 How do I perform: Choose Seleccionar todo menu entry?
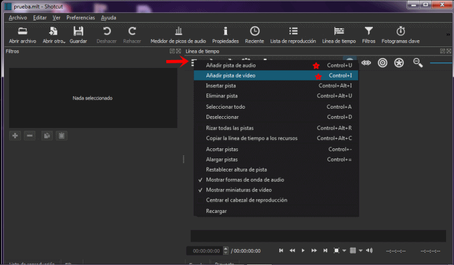[276, 106]
